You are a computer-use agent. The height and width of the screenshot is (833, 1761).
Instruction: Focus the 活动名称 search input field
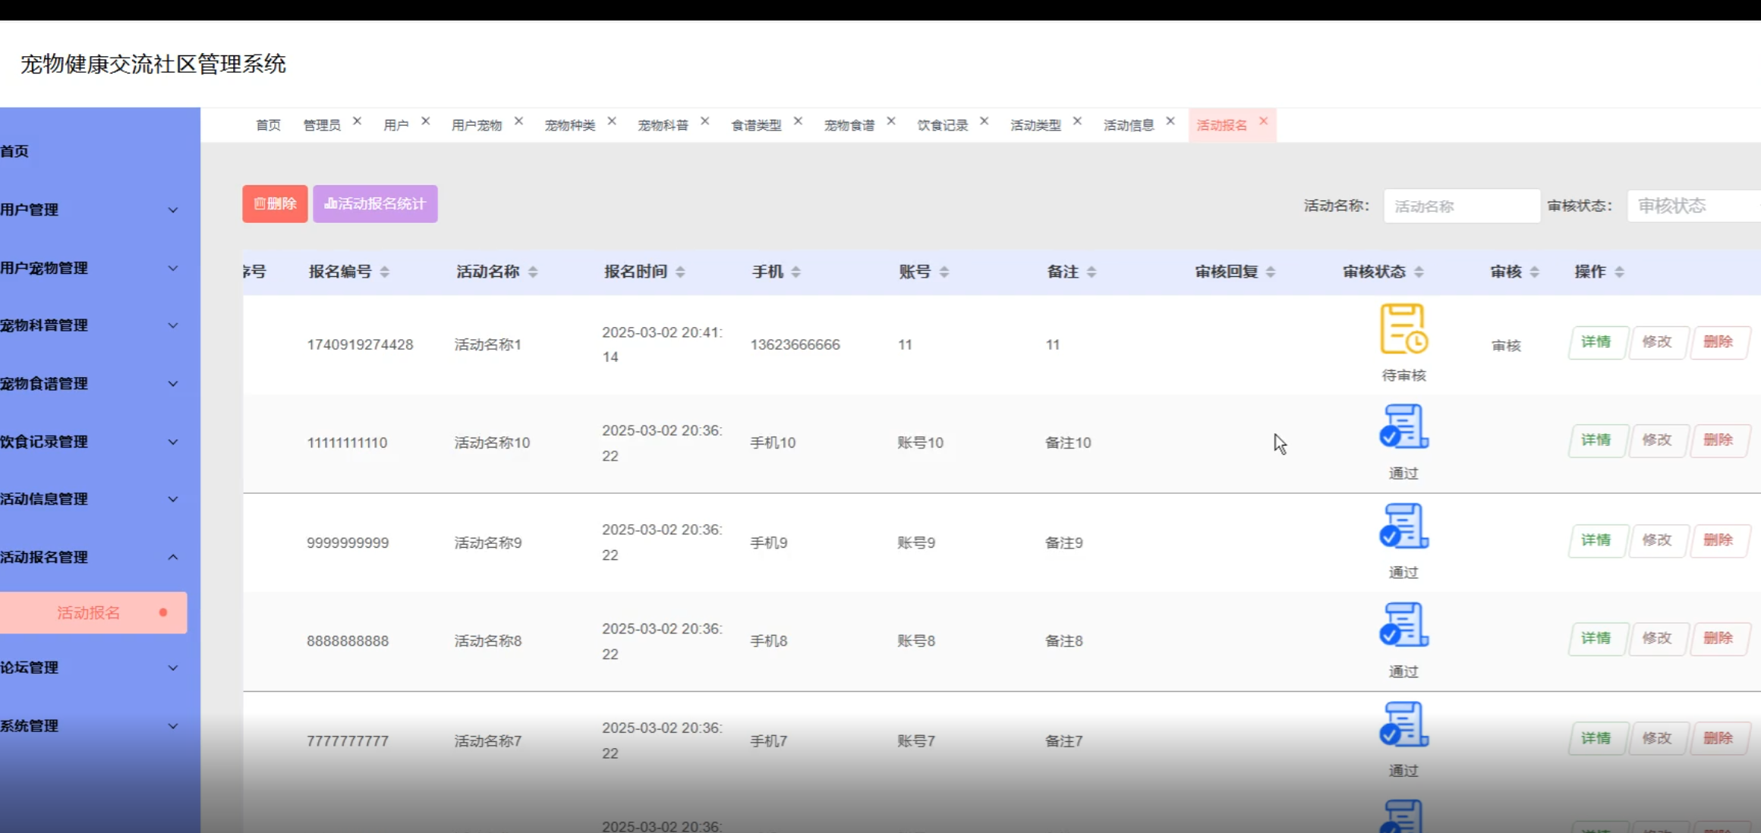(1461, 206)
